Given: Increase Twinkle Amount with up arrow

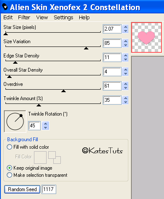Looking at the screenshot, I should 125,98.
